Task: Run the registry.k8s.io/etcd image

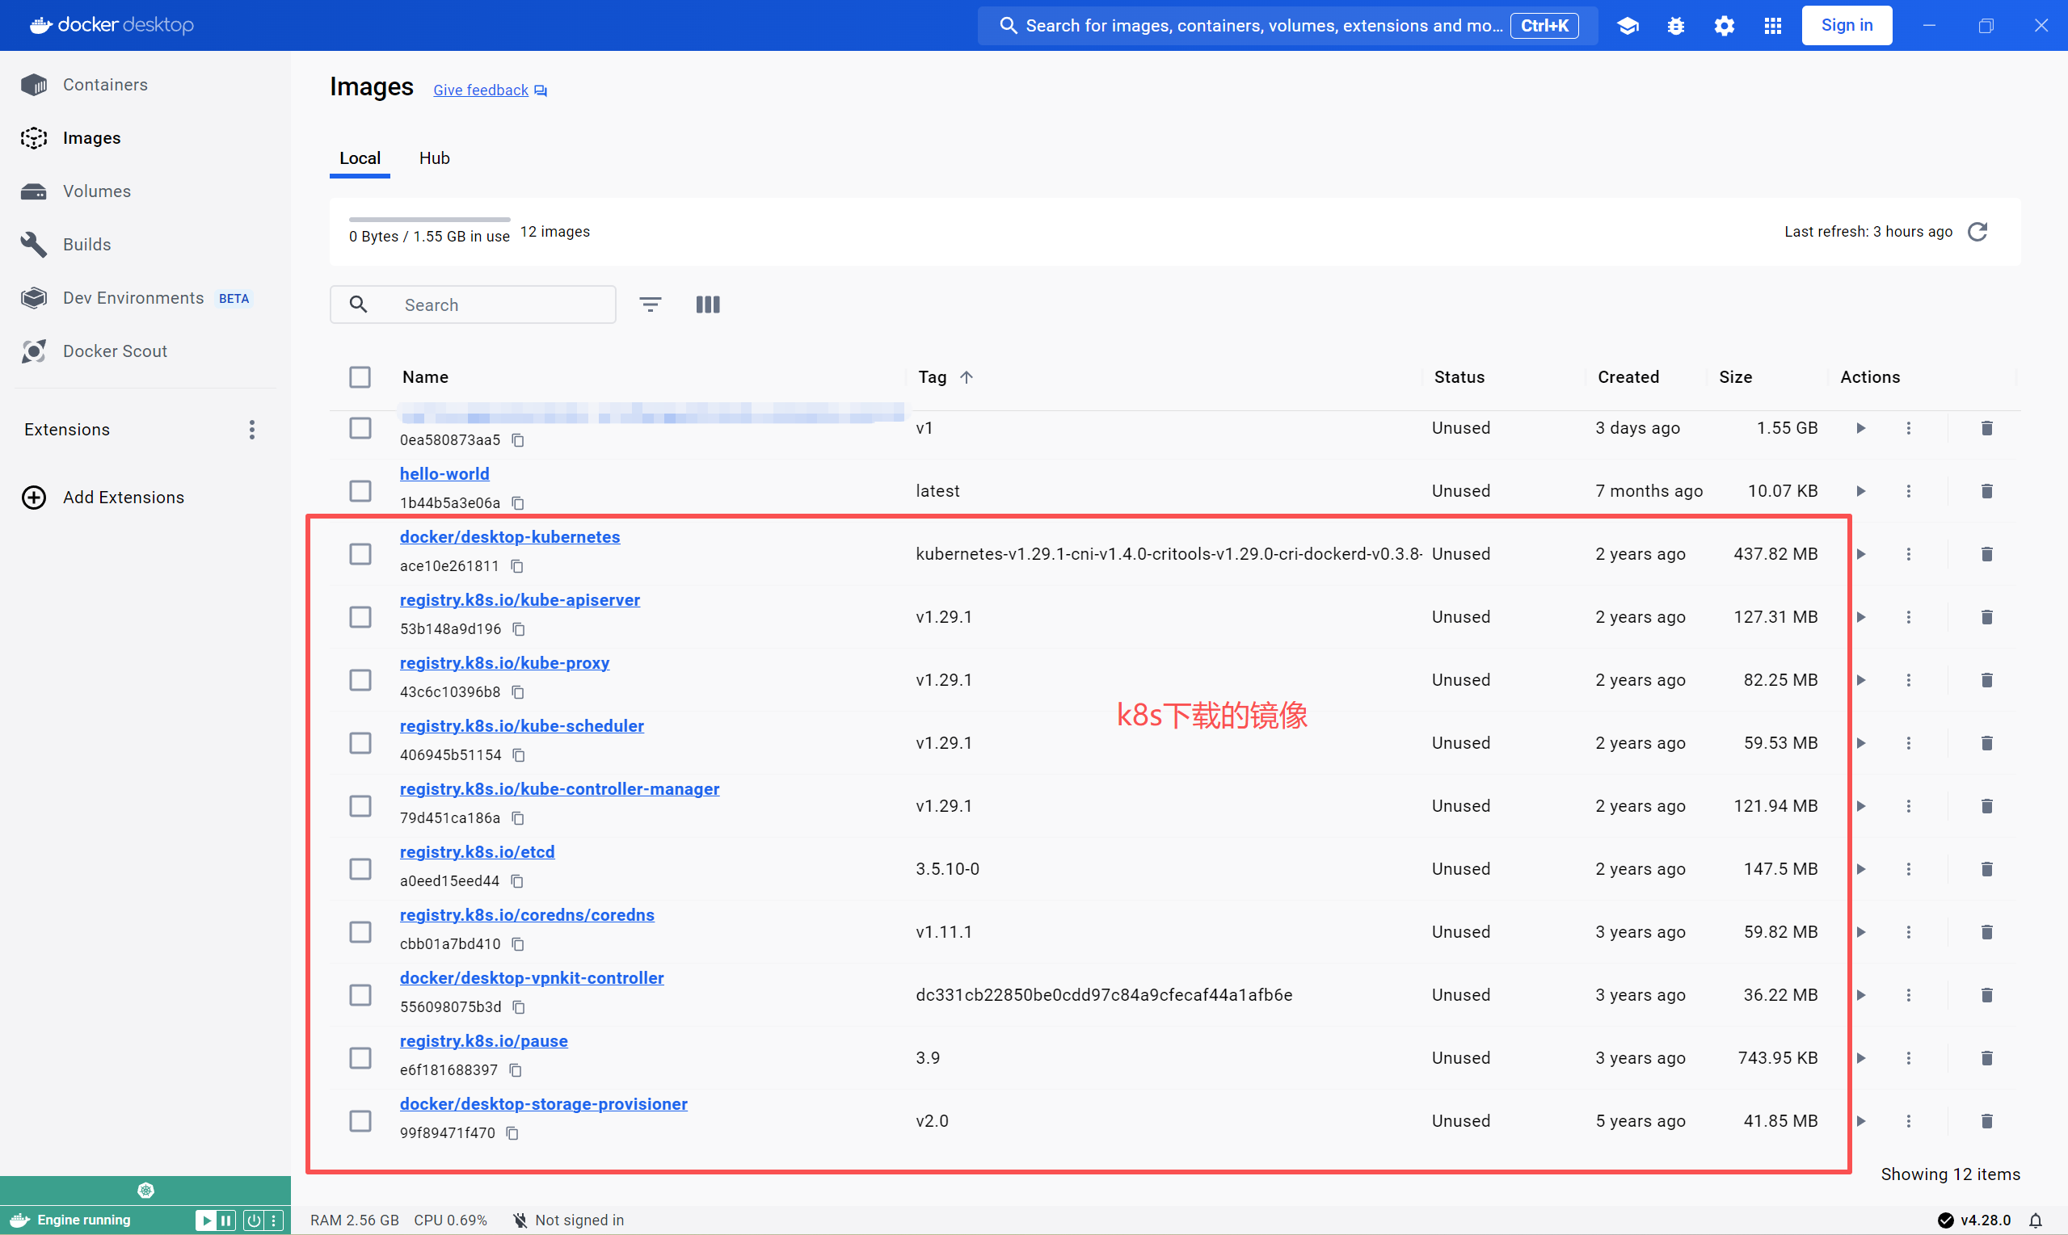Action: tap(1860, 869)
